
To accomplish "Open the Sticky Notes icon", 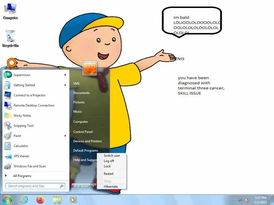I will pyautogui.click(x=8, y=116).
